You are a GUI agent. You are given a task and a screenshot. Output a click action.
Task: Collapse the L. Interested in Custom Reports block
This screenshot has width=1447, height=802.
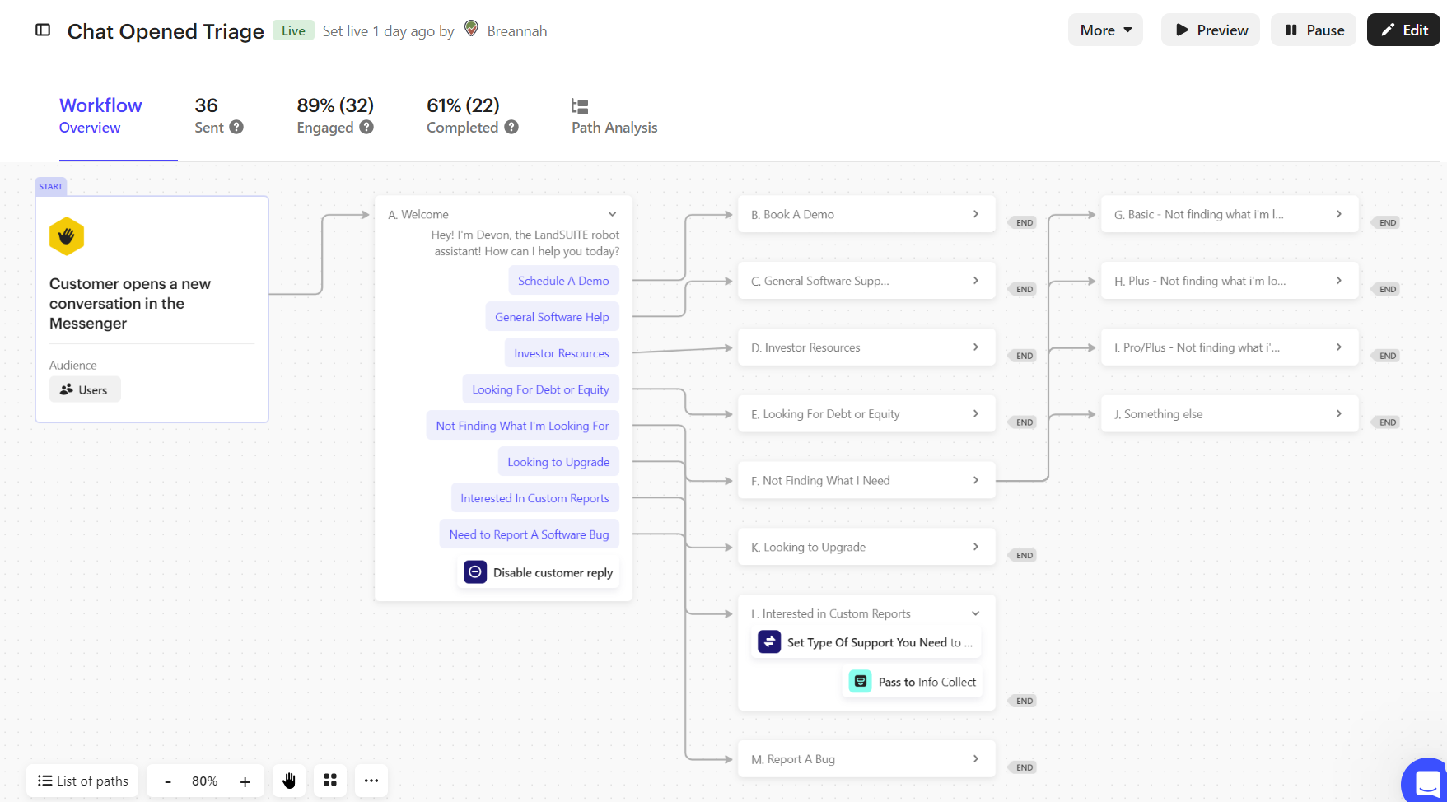pos(975,613)
